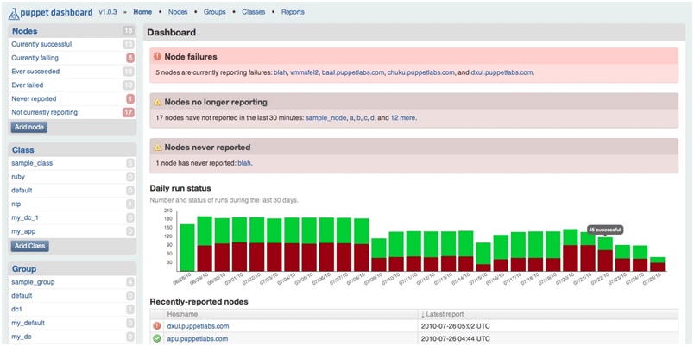
Task: Show Never reported nodes
Action: pos(34,98)
